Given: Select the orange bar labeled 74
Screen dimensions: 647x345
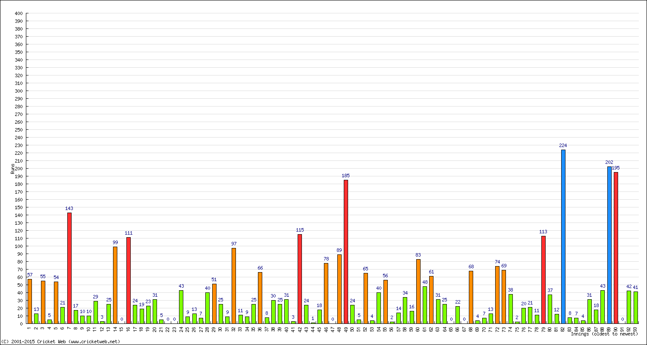Looking at the screenshot, I should pyautogui.click(x=497, y=295).
